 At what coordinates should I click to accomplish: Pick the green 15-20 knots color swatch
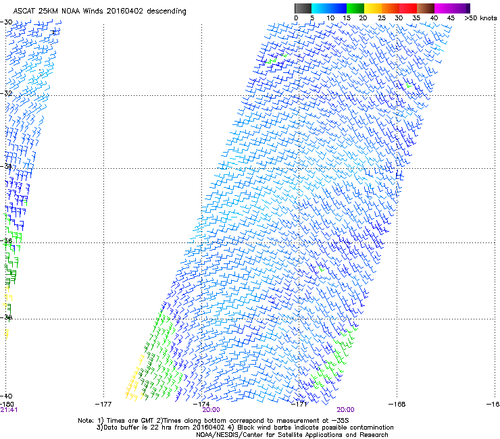(355, 8)
